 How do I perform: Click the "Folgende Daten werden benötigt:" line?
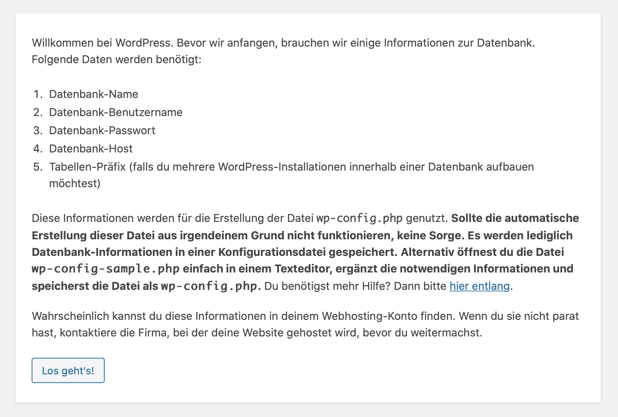coord(117,60)
